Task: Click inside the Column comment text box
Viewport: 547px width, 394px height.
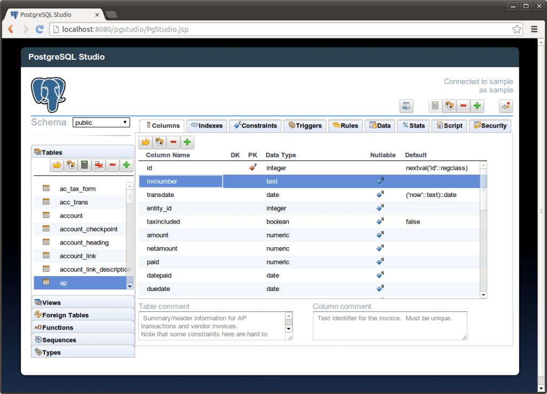Action: (390, 325)
